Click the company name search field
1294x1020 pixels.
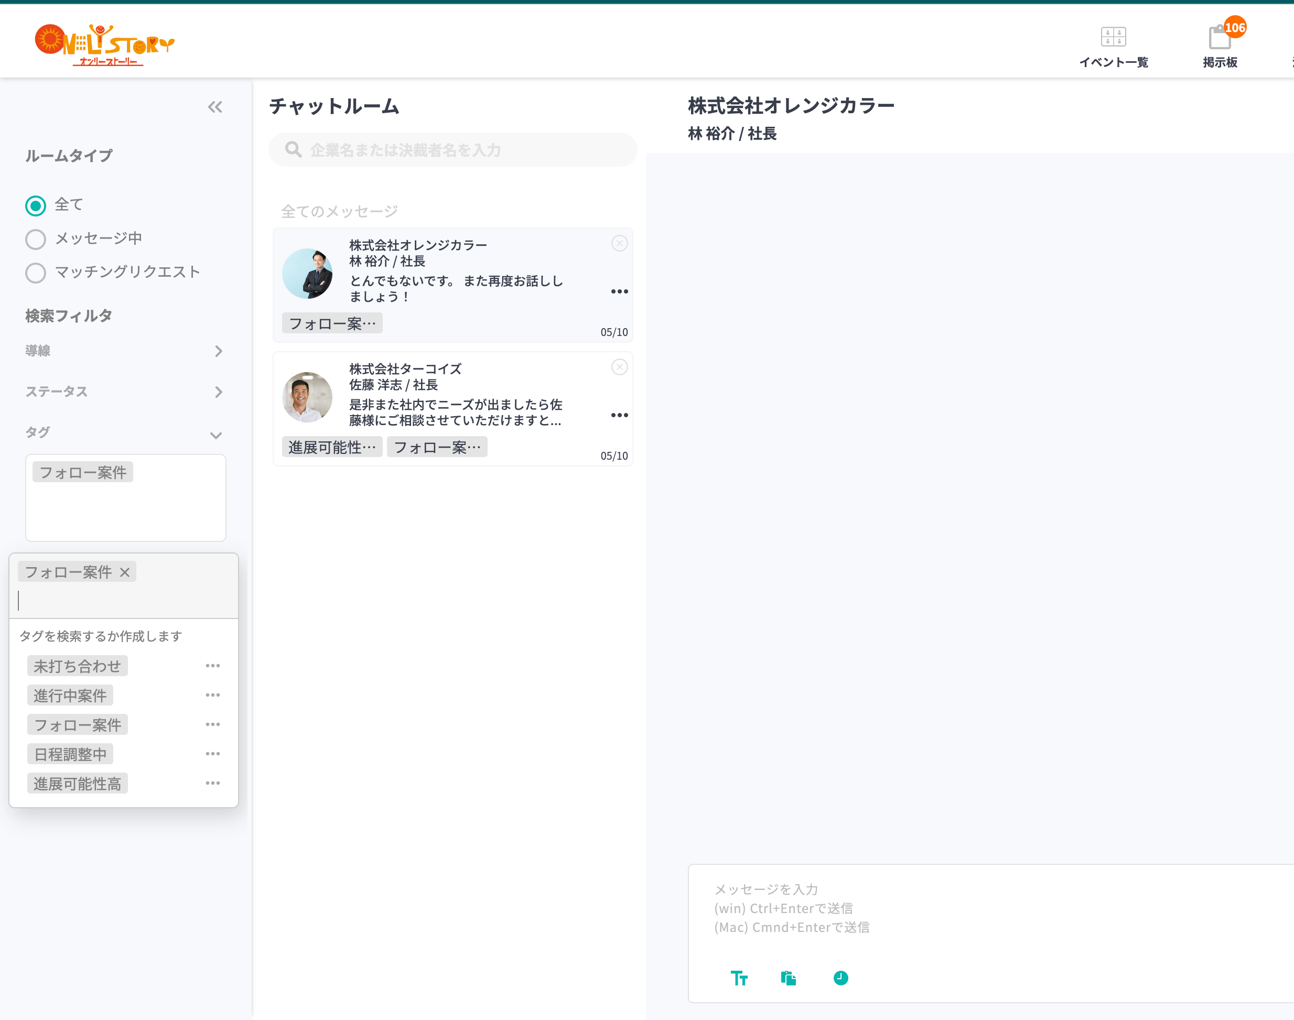[x=454, y=150]
